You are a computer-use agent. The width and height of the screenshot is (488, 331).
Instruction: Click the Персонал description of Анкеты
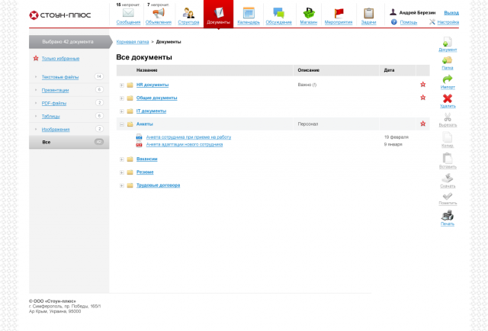pos(308,124)
